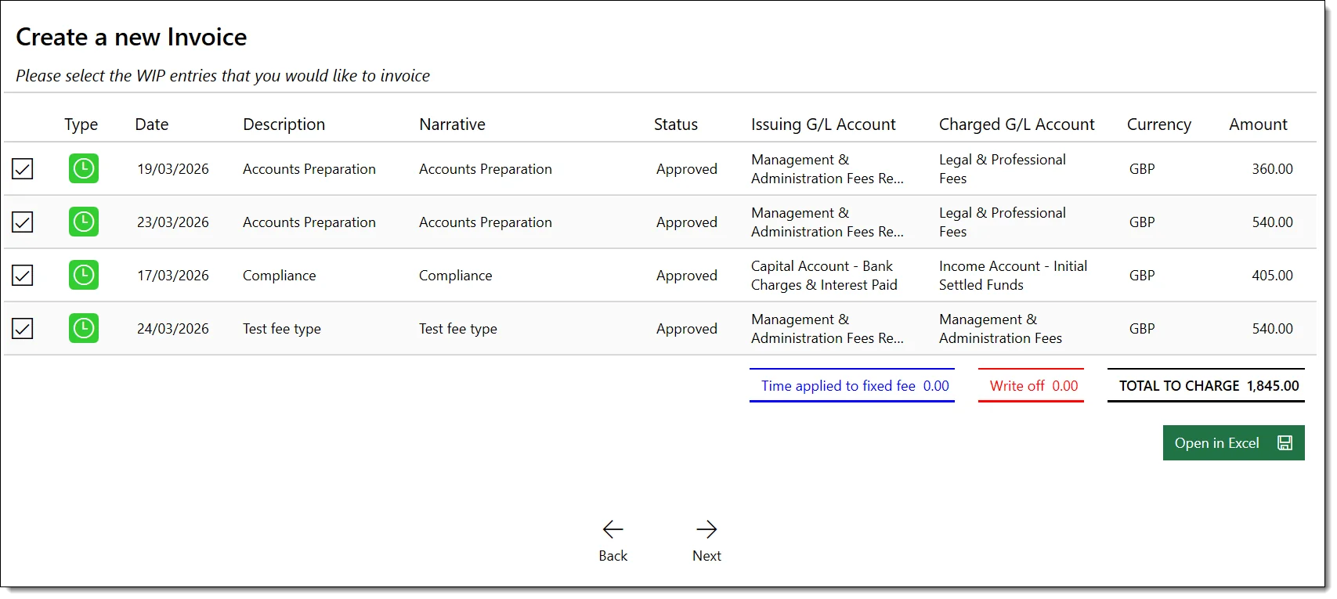Toggle the Compliance entry checkbox
1337x599 pixels.
[23, 275]
